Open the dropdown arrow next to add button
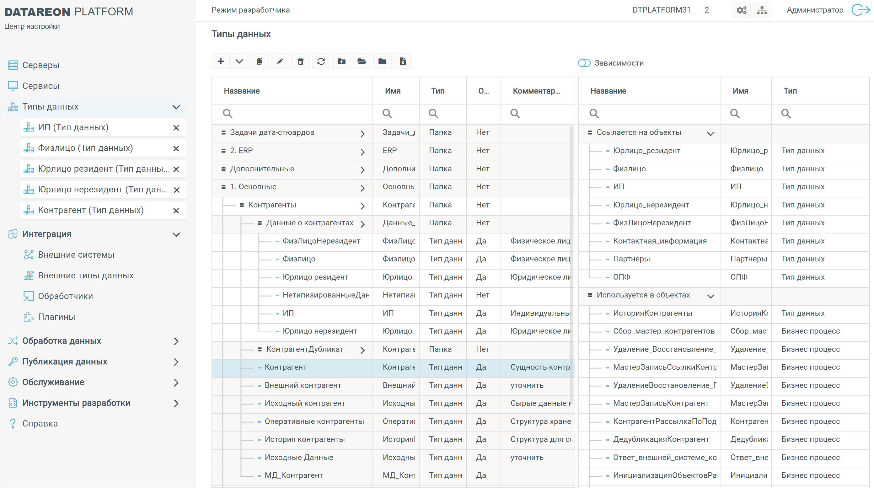 pyautogui.click(x=239, y=62)
